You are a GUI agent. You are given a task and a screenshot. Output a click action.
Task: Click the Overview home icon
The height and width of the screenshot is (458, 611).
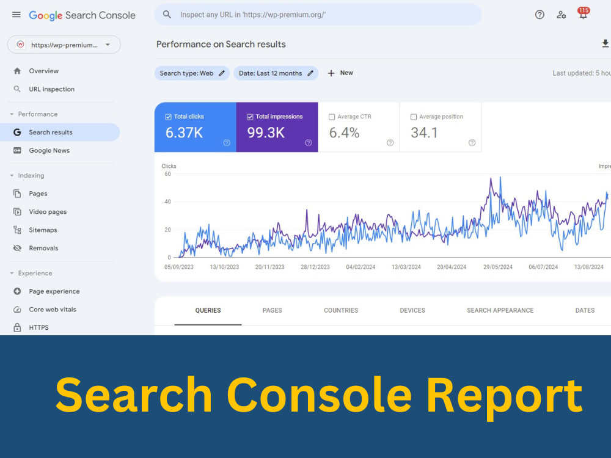click(x=17, y=71)
